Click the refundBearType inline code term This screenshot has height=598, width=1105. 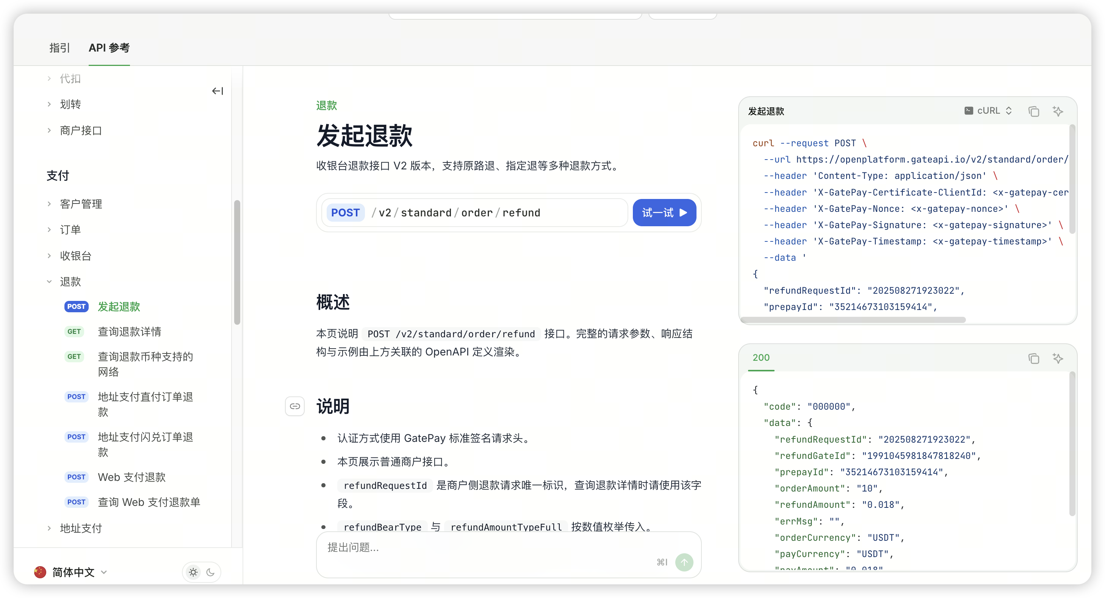tap(382, 527)
